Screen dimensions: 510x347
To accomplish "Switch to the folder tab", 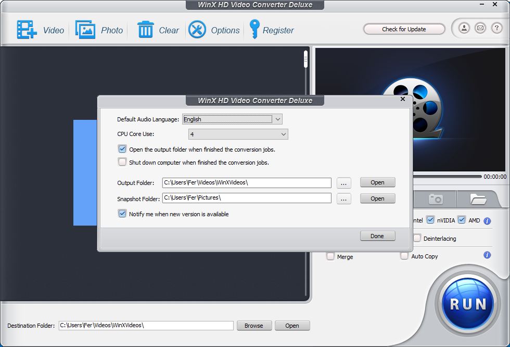I will [478, 199].
